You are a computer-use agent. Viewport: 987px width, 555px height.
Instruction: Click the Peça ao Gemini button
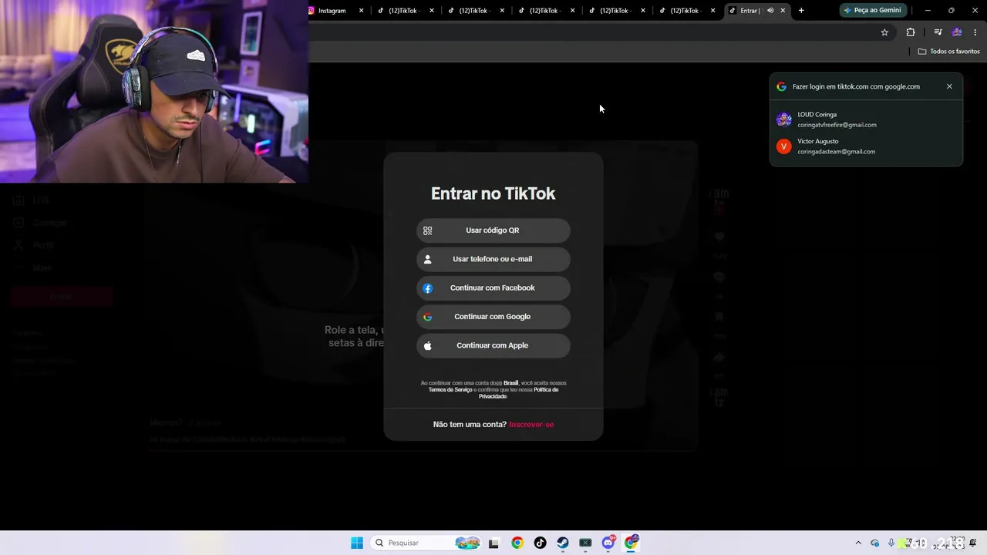tap(873, 11)
